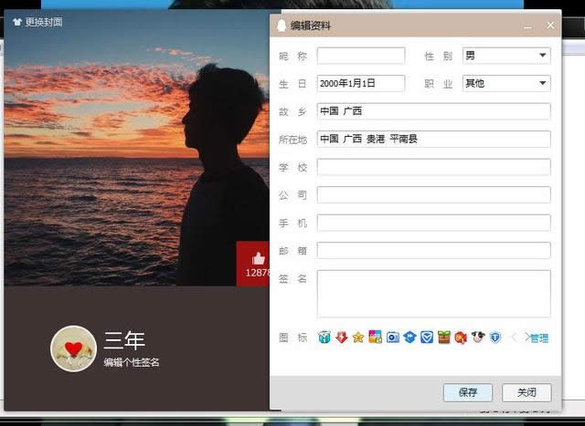585x426 pixels.
Task: Click the yellow star badge icon
Action: coord(358,338)
